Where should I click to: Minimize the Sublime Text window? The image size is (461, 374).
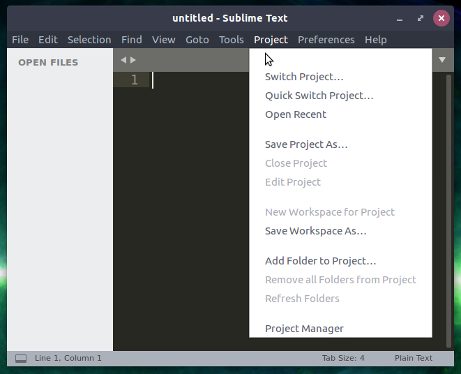click(401, 18)
